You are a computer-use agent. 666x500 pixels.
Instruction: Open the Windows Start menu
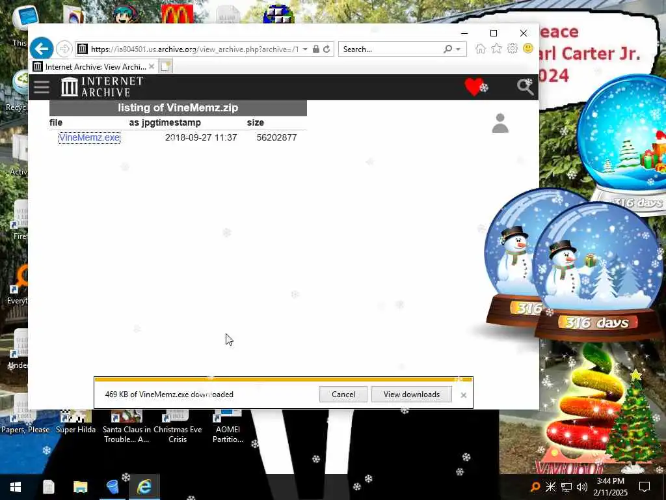coord(16,487)
